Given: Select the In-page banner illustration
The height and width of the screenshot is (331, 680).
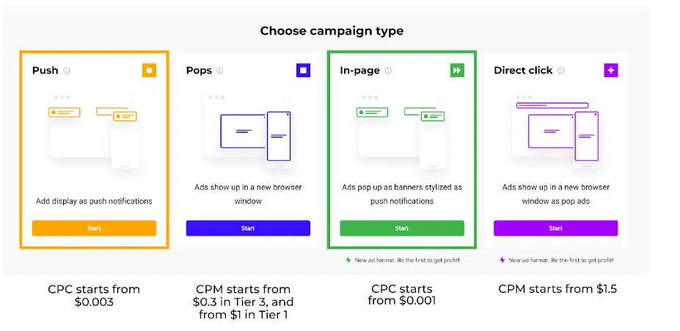Looking at the screenshot, I should 402,131.
